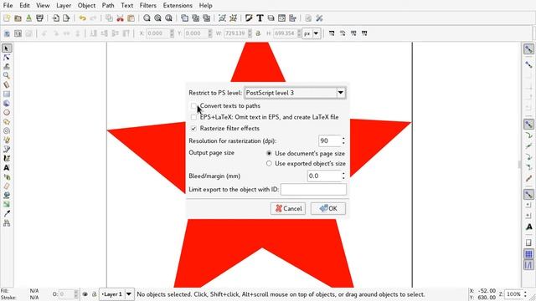
Task: Enable Convert texts to paths checkbox
Action: pos(193,106)
